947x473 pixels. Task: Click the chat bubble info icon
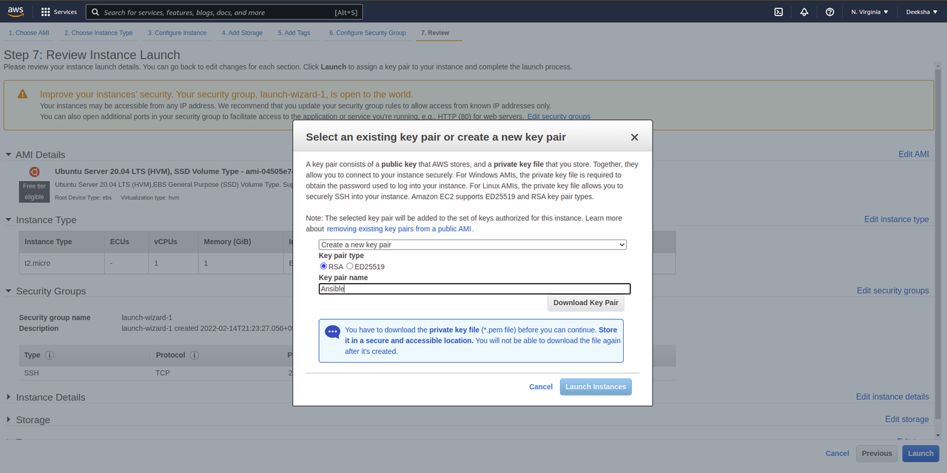[333, 332]
